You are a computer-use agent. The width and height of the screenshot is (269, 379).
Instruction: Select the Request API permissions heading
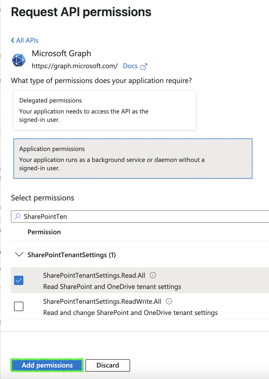point(81,12)
